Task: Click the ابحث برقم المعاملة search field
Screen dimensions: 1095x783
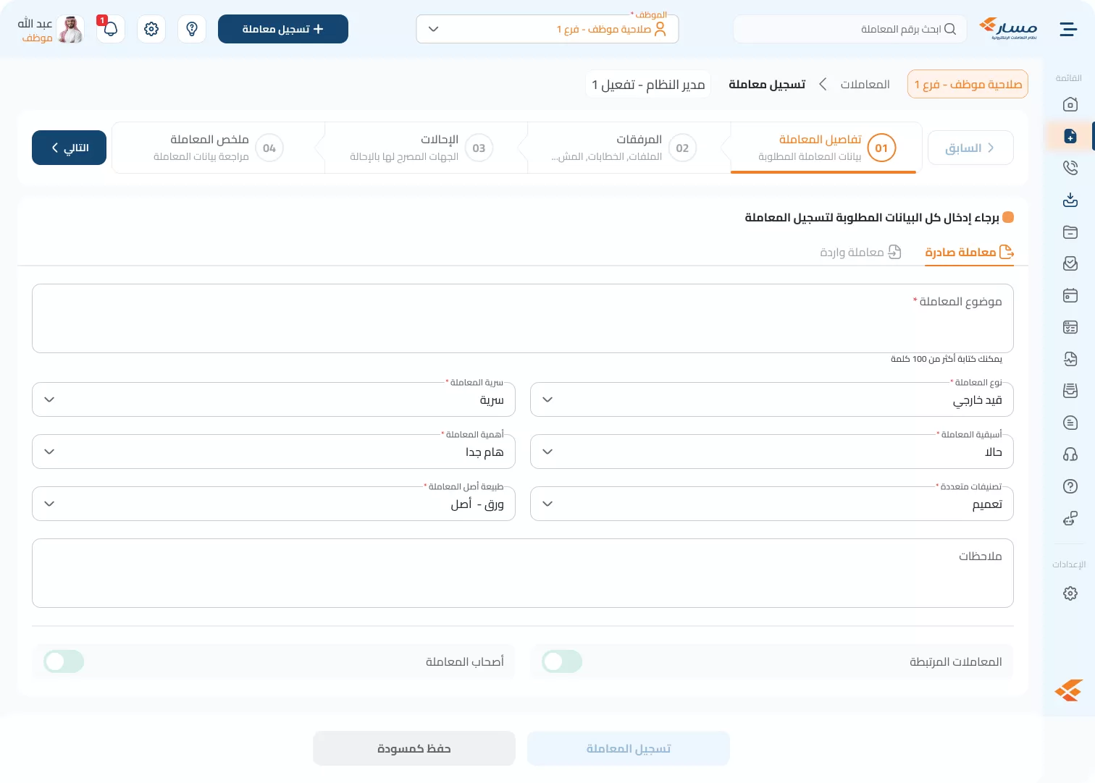Action: 850,29
